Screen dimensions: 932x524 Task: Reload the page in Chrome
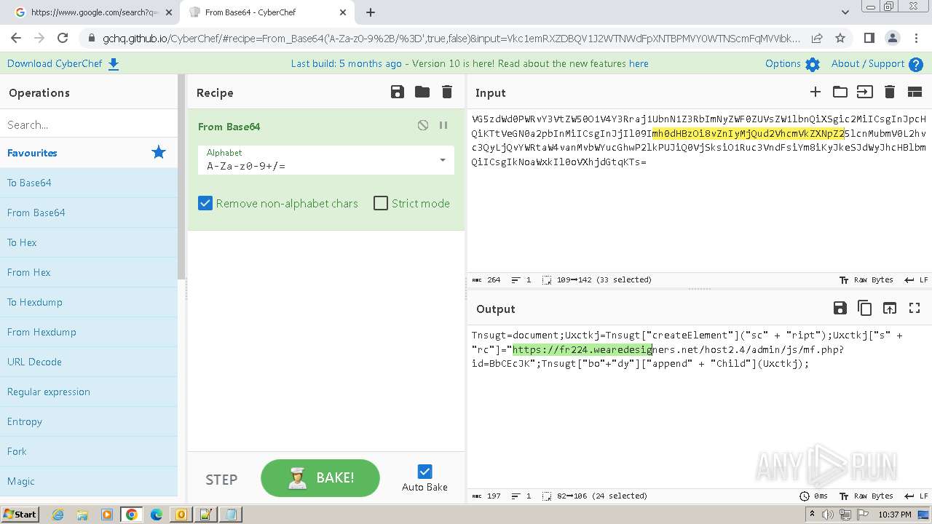(63, 39)
